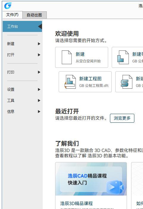Click the 欢迎使用 heading text
Viewport: 143px width, 209px height.
click(67, 33)
